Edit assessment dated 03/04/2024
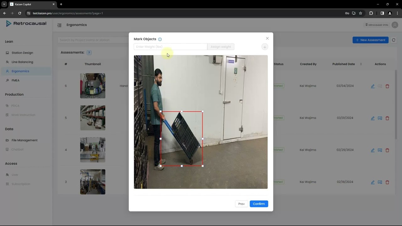The image size is (402, 226). [x=372, y=86]
